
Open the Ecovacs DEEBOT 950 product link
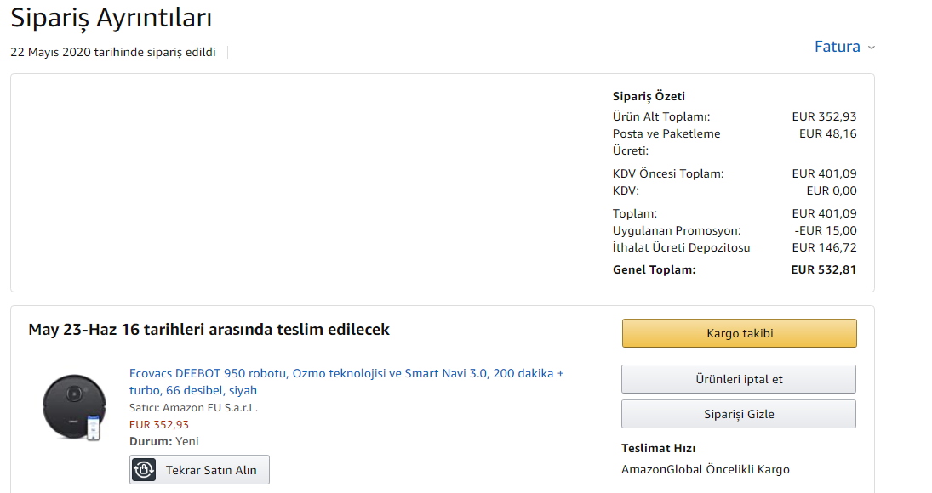(346, 382)
